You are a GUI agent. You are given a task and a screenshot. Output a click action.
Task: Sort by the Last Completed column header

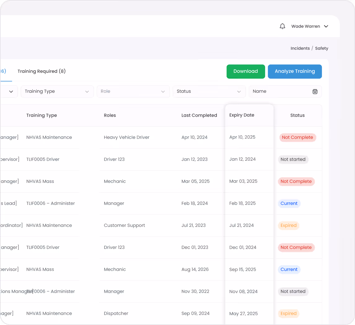[x=199, y=115]
